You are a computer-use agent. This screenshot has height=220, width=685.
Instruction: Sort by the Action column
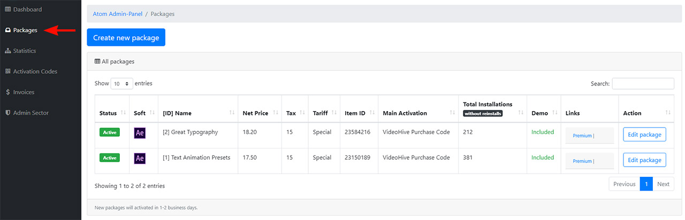point(646,113)
